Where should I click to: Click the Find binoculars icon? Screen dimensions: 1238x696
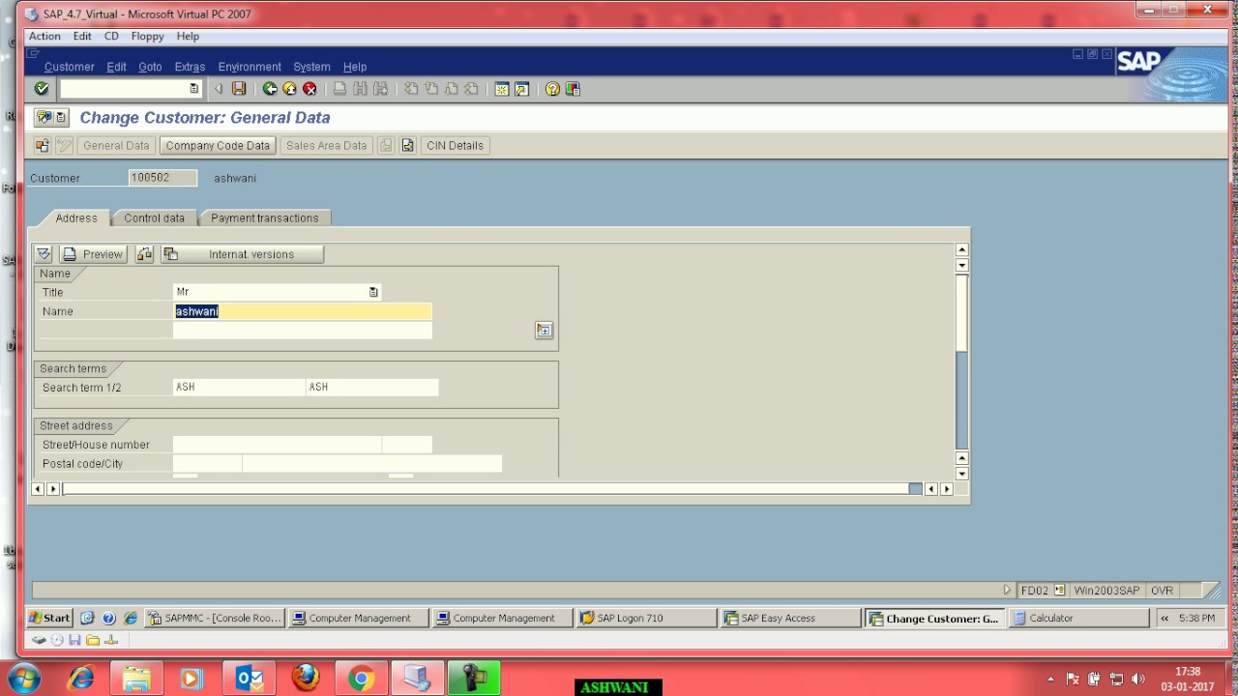[x=360, y=89]
